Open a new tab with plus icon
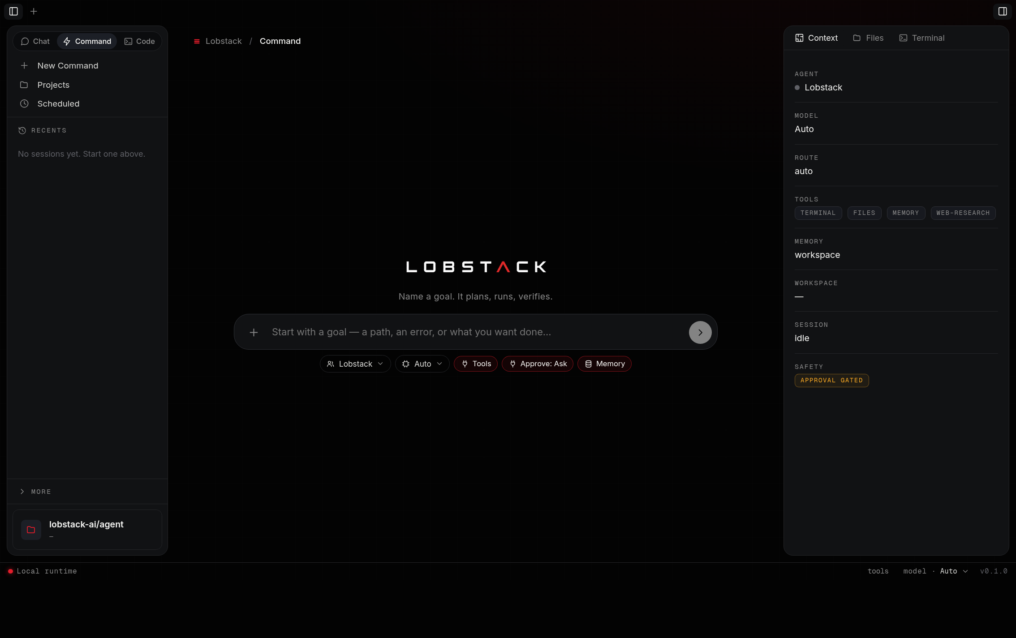The width and height of the screenshot is (1016, 638). (x=34, y=11)
